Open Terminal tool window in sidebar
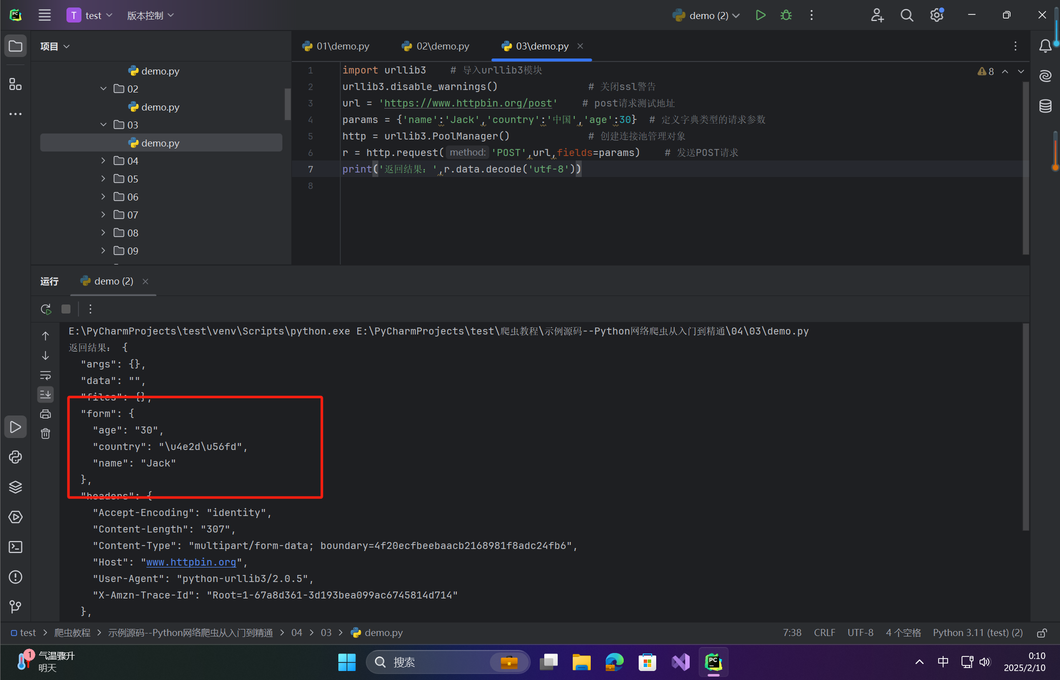1060x680 pixels. [15, 547]
